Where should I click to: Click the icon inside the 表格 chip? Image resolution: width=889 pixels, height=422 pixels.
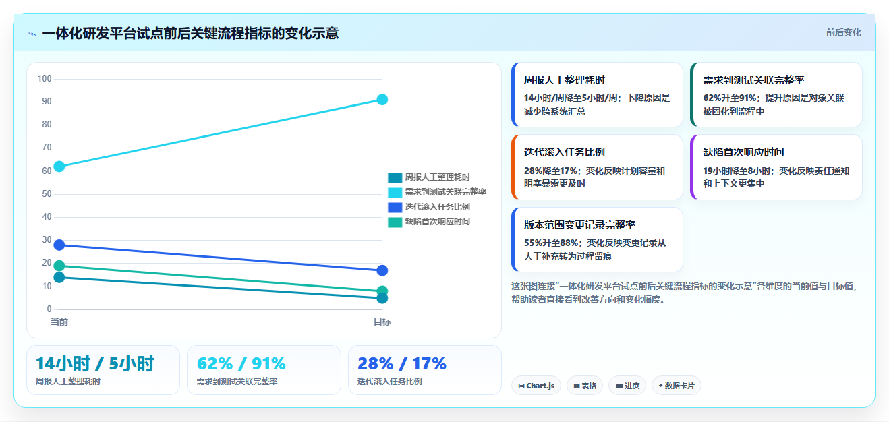577,386
